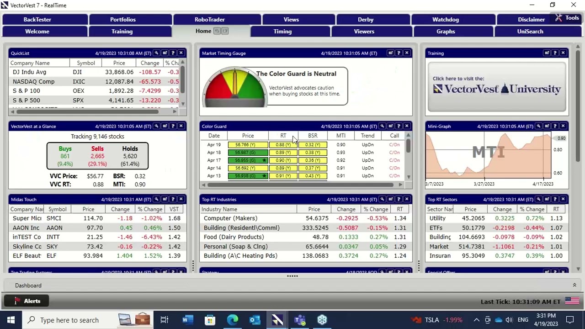Image resolution: width=585 pixels, height=329 pixels.
Task: Select the Utility sector row
Action: pyautogui.click(x=497, y=218)
